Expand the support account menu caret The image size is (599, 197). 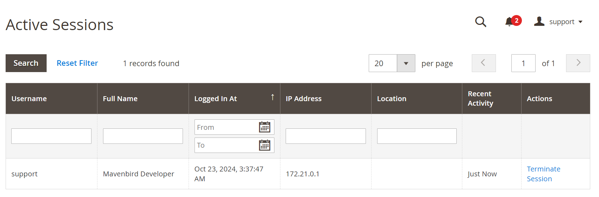580,22
